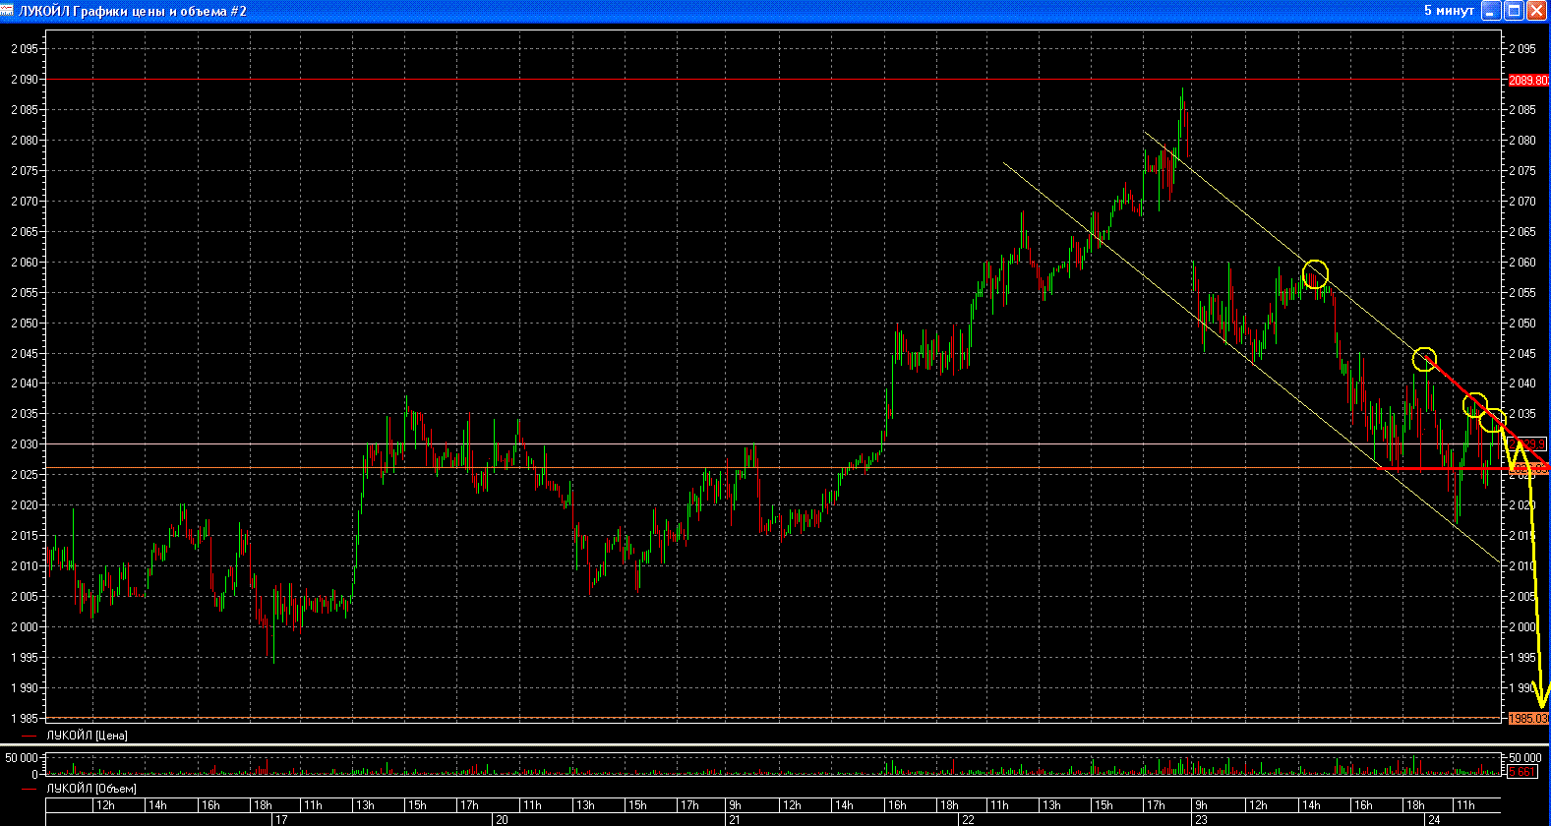The image size is (1551, 826).
Task: Maximize the ЛУКОЙЛ chart window
Action: click(1515, 11)
